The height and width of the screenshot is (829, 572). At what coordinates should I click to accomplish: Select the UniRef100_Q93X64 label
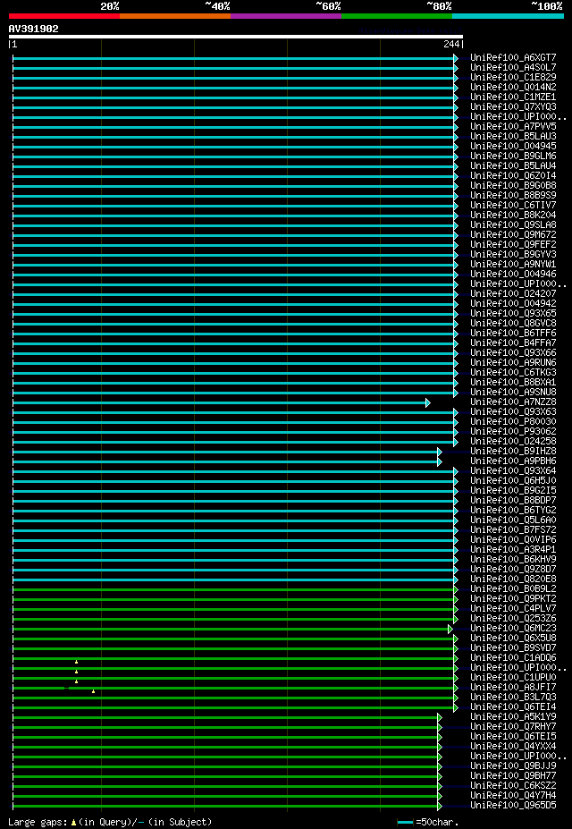pos(513,471)
